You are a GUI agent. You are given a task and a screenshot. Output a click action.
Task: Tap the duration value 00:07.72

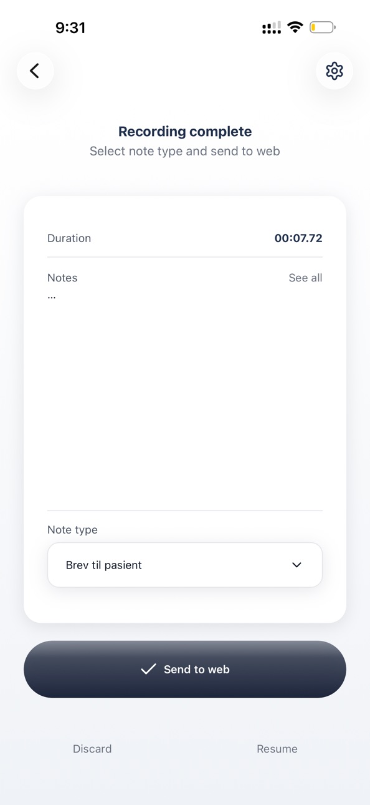[298, 238]
